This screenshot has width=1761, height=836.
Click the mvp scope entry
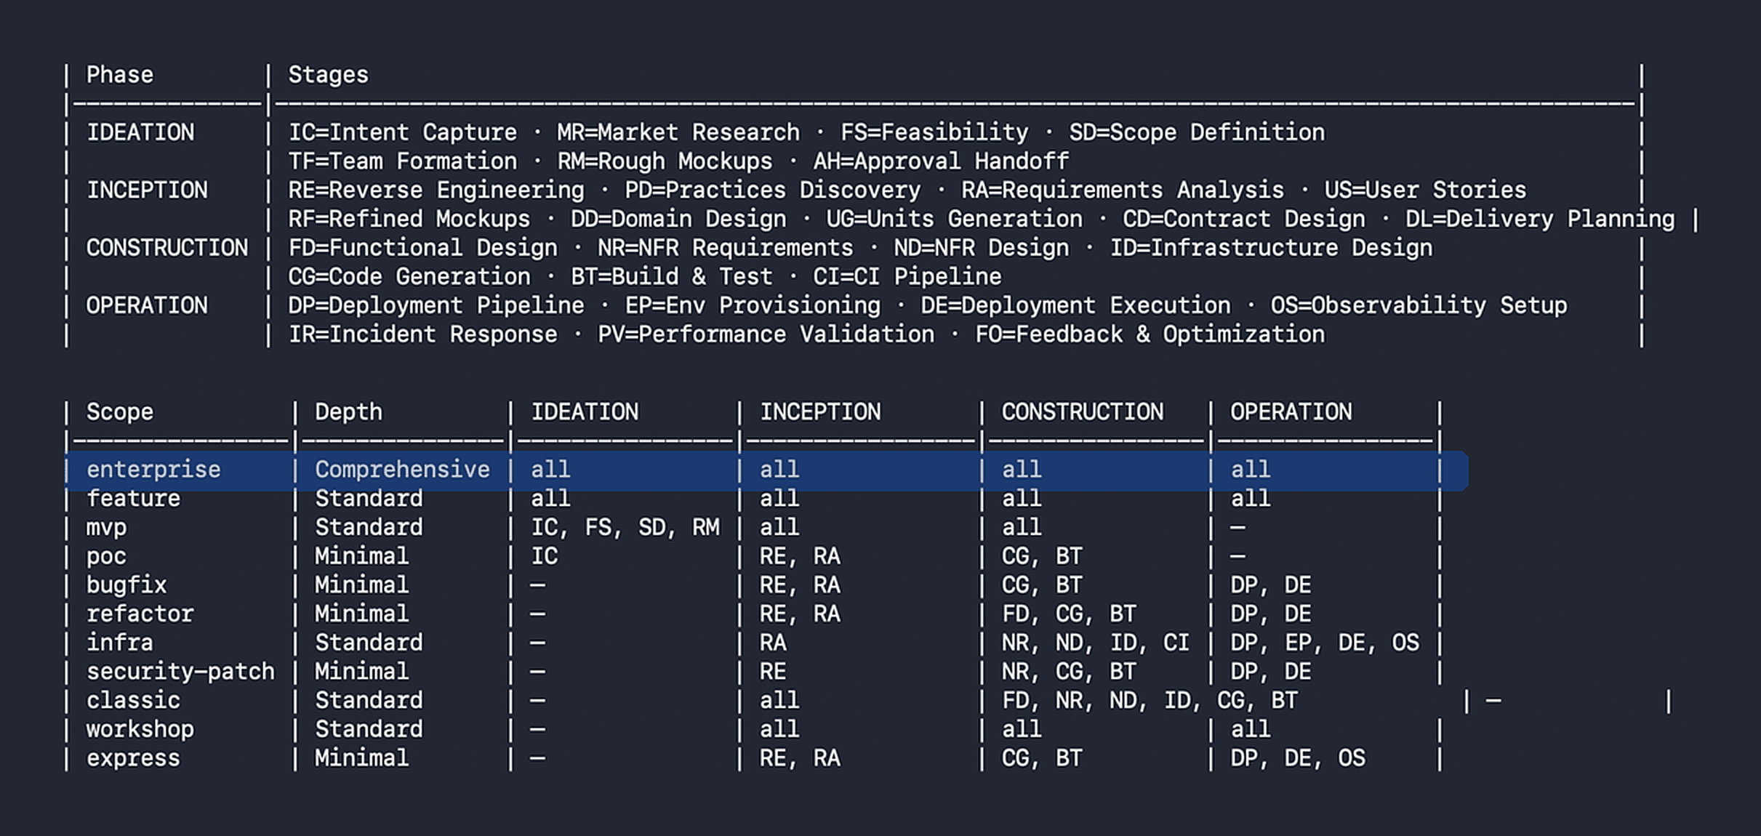pyautogui.click(x=106, y=528)
